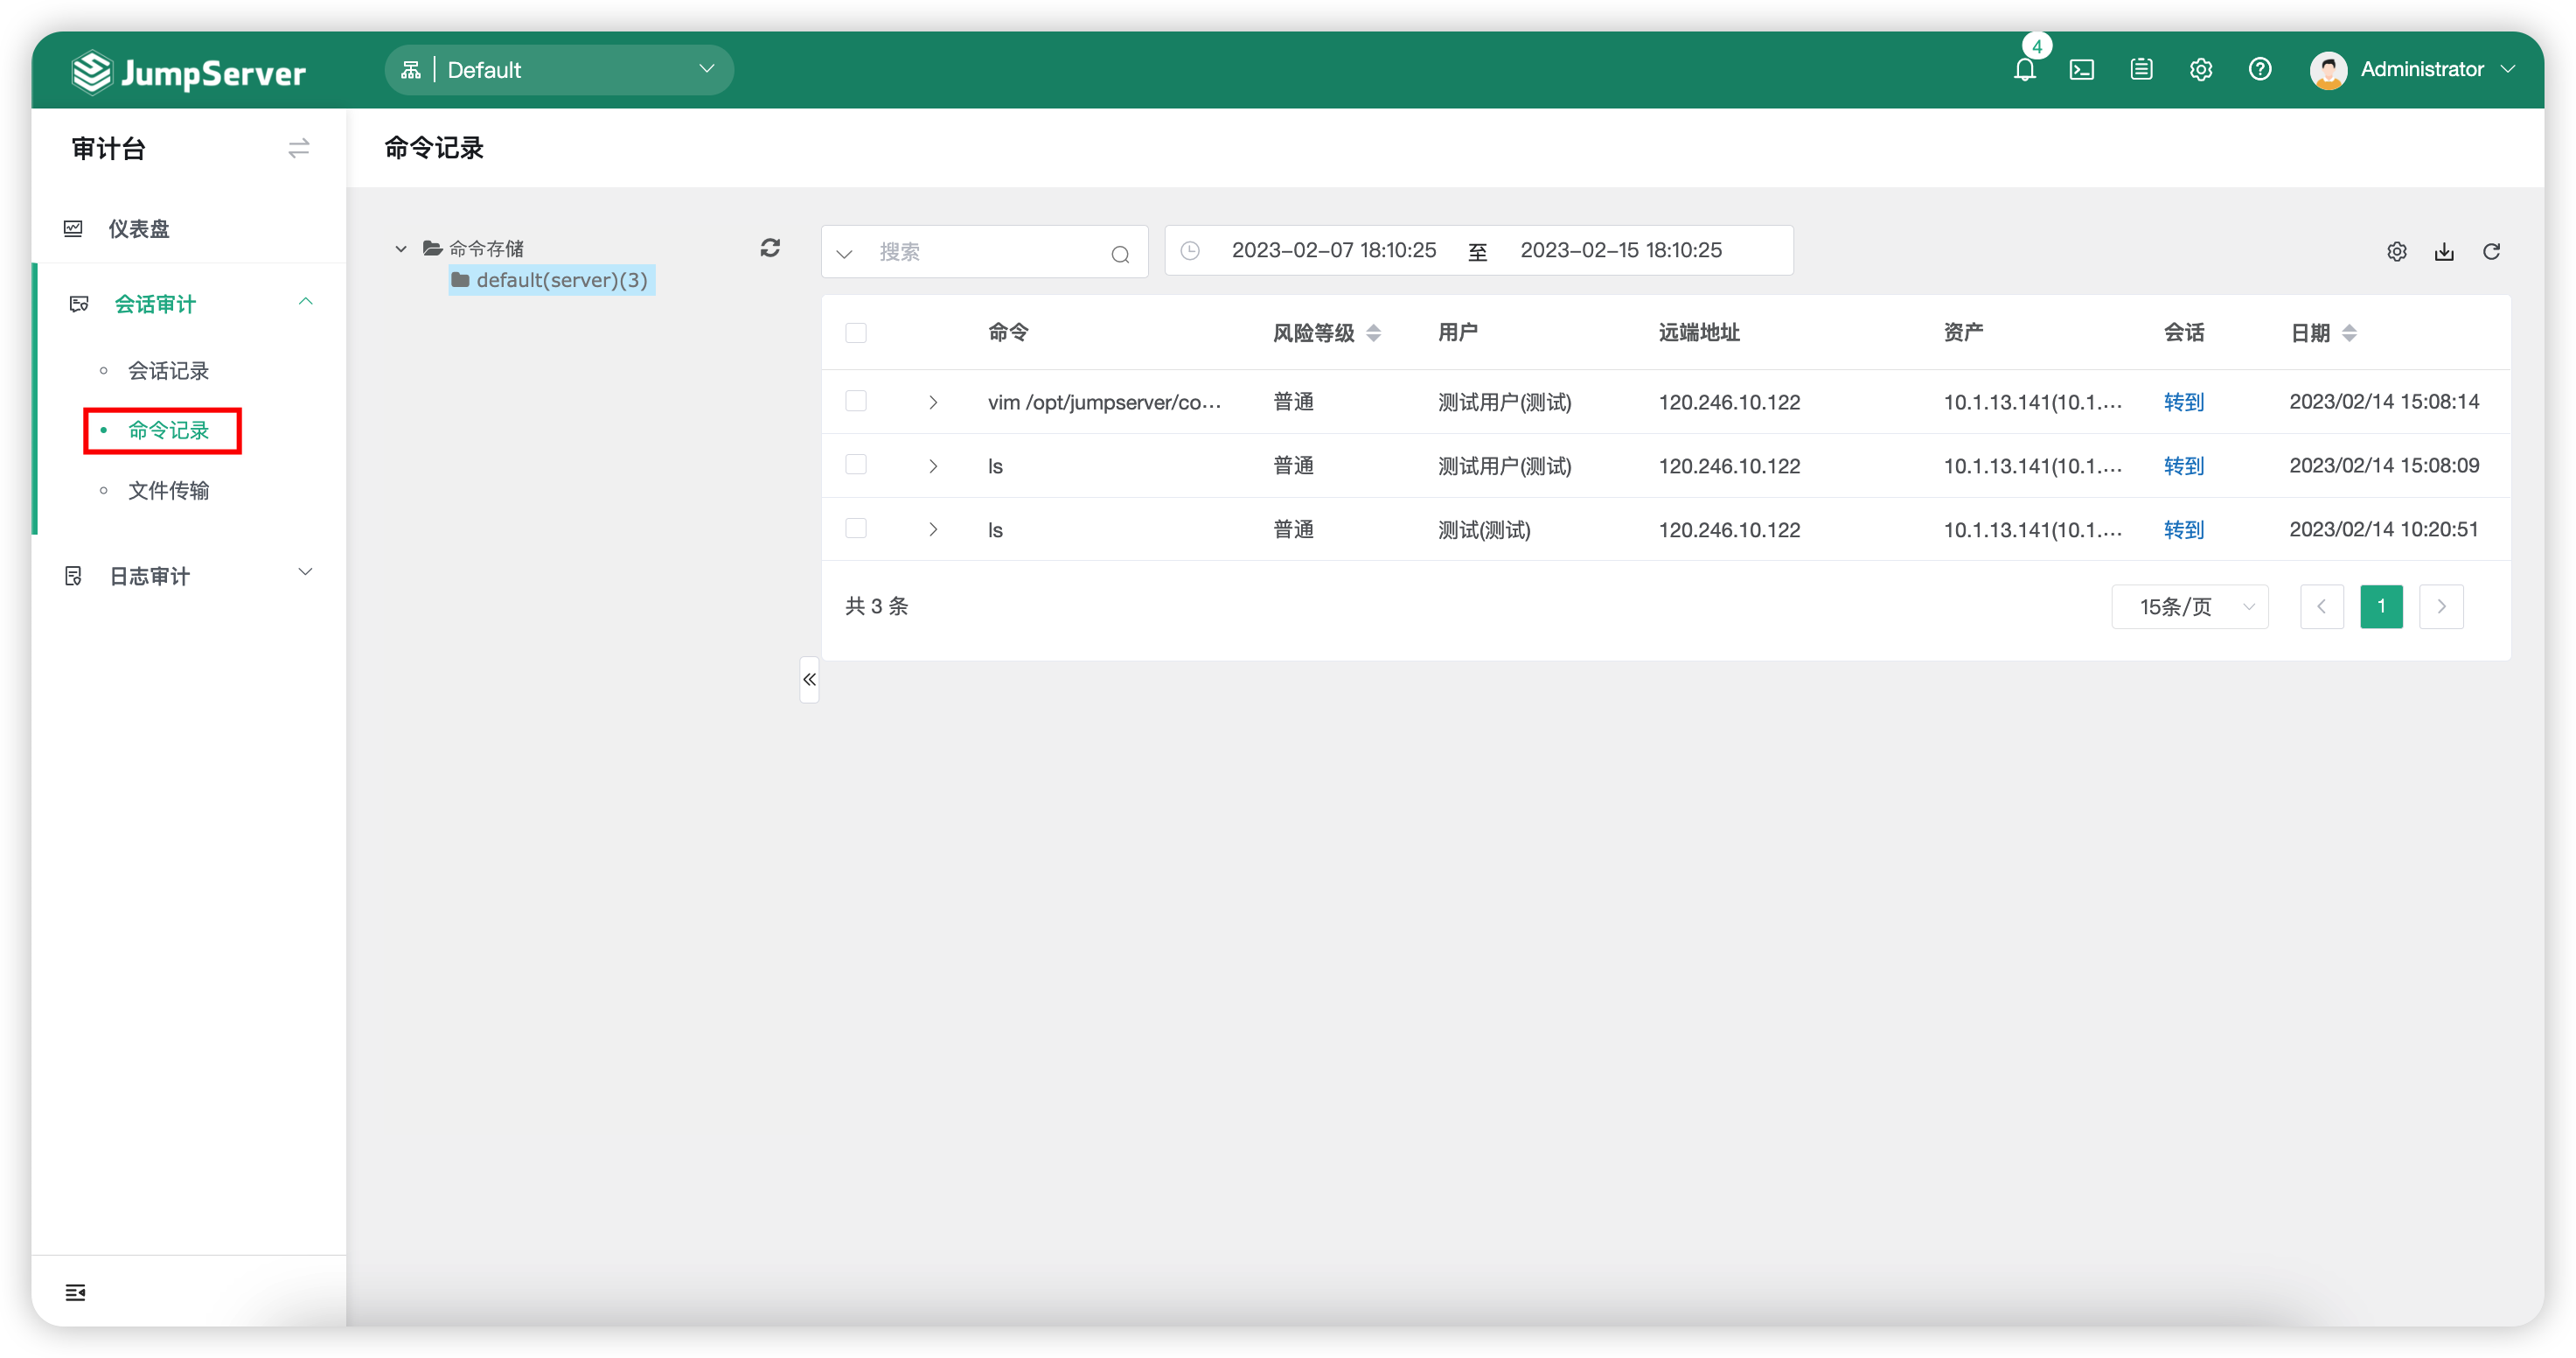This screenshot has height=1358, width=2576.
Task: Expand the vim command row details
Action: 933,402
